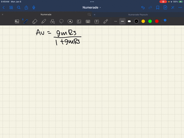The height and width of the screenshot is (138, 184).
Task: Choose the thick stroke width
Action: (129, 21)
